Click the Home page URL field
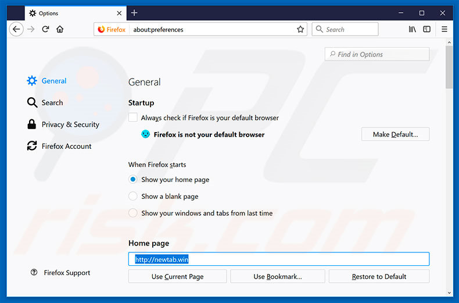 (x=279, y=259)
